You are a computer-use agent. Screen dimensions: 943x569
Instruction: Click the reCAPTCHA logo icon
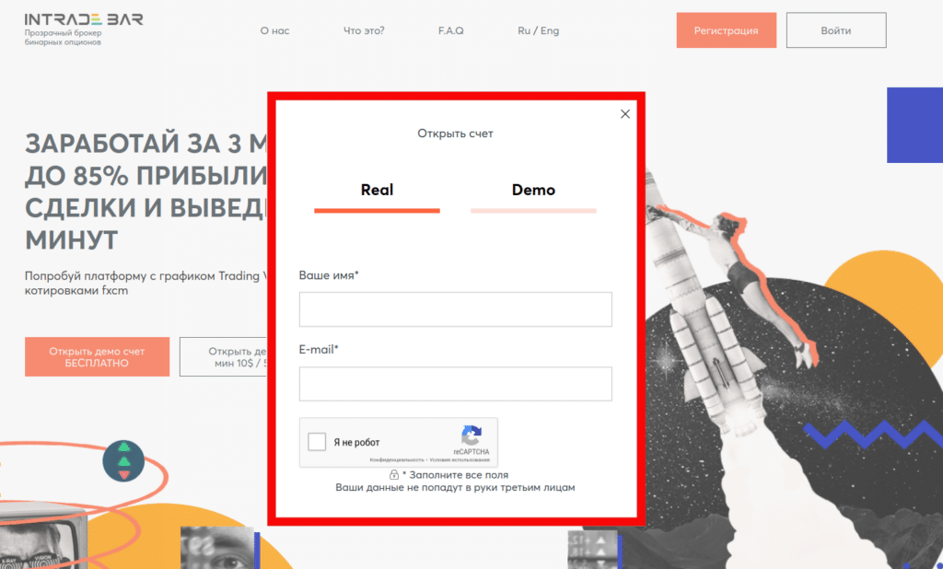click(x=471, y=435)
